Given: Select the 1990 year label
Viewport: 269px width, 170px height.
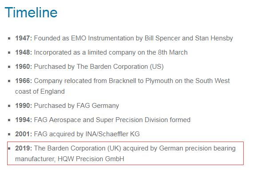Looking at the screenshot, I should click(x=24, y=106).
